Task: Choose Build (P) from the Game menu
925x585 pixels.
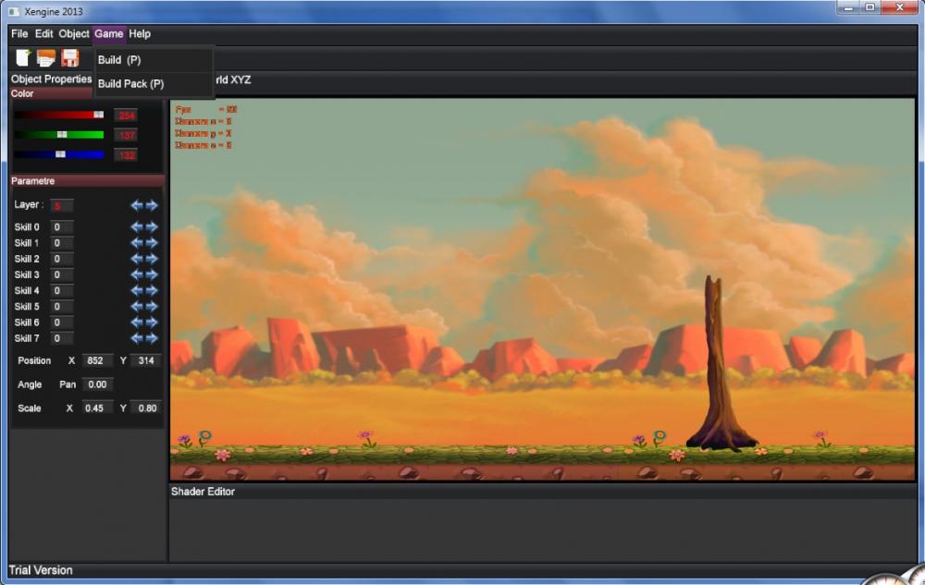Action: [x=154, y=60]
